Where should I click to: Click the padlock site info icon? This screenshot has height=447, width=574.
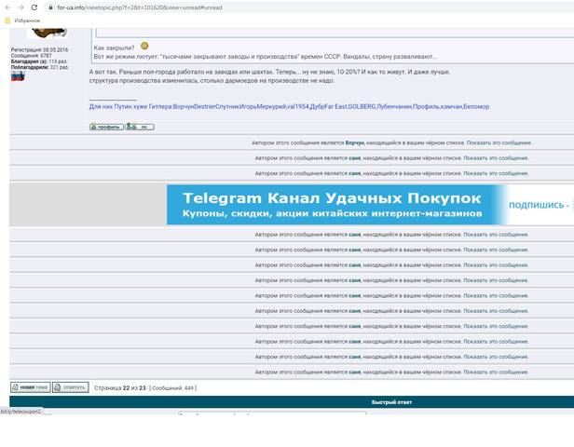coord(51,7)
